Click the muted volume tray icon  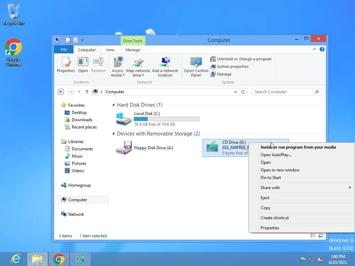coord(320,259)
